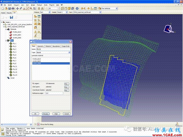Click the Reference angle input field
The image size is (183, 137).
pyautogui.click(x=54, y=93)
